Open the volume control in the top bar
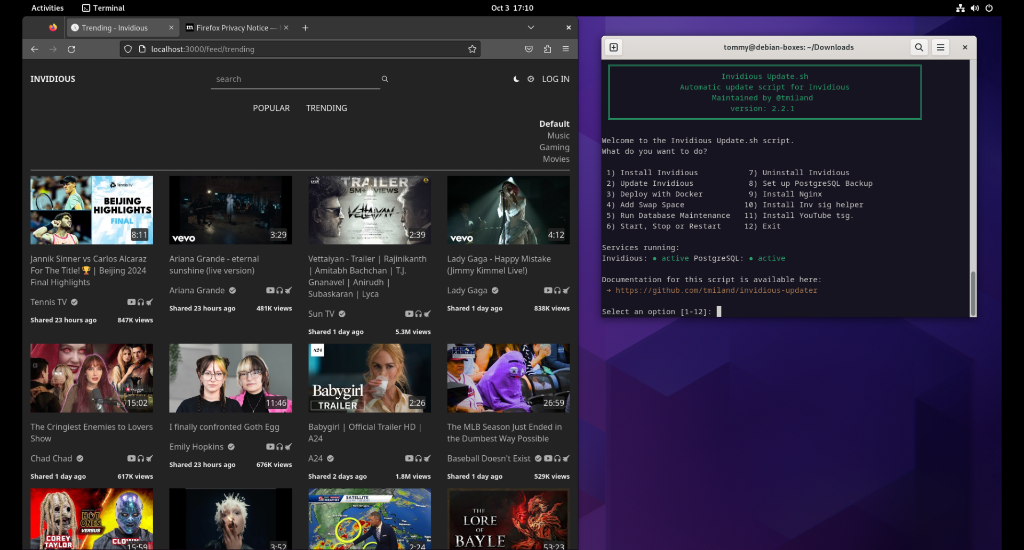 coord(975,8)
